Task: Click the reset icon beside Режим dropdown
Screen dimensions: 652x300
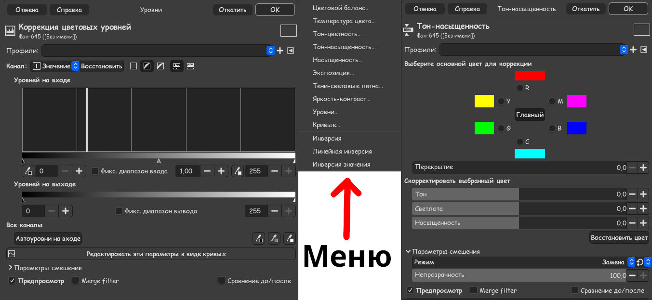Action: 639,262
